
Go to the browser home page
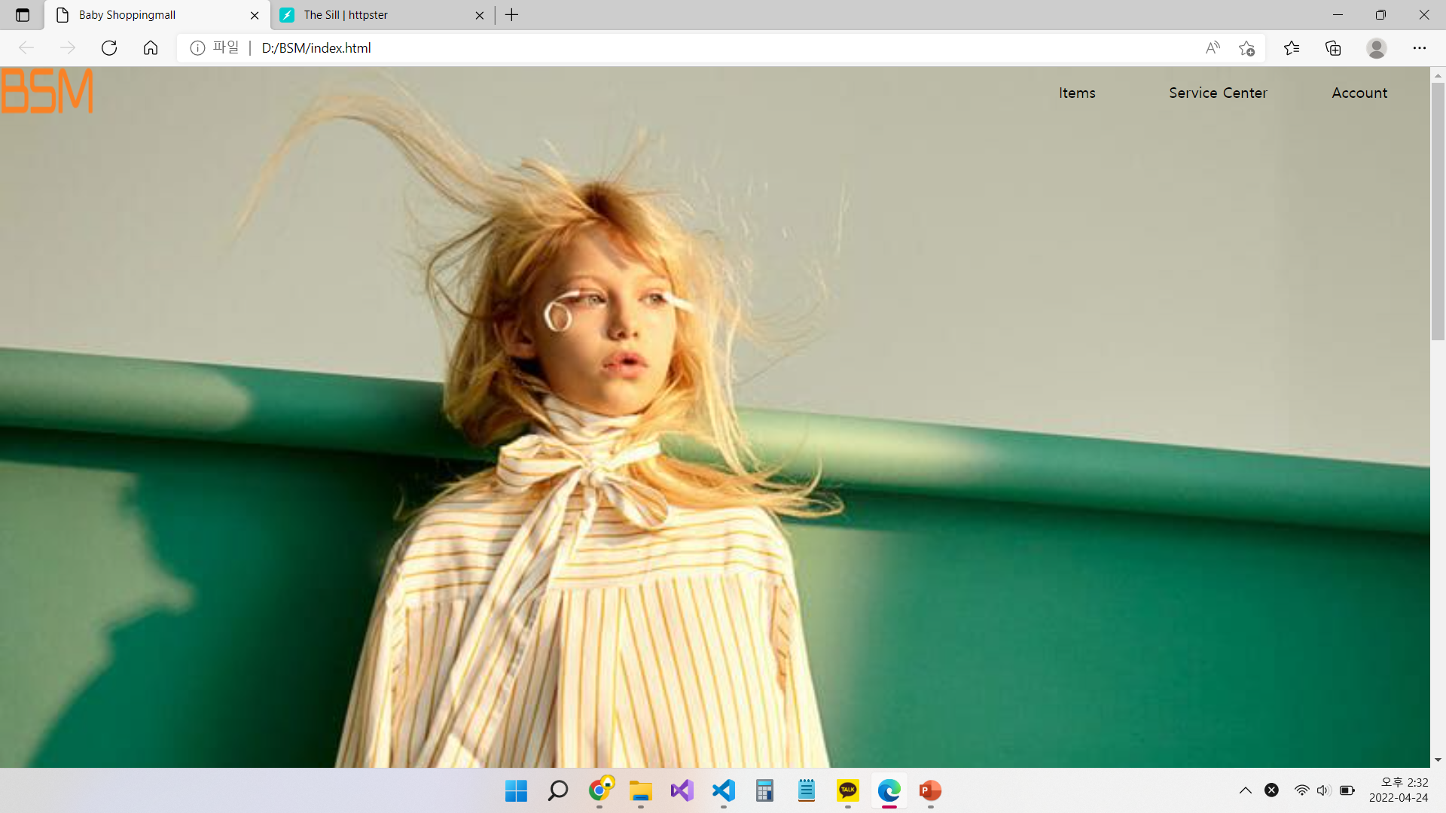pos(151,48)
